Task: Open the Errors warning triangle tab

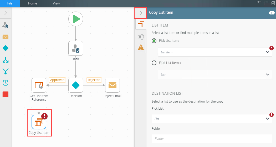Action: [141, 48]
